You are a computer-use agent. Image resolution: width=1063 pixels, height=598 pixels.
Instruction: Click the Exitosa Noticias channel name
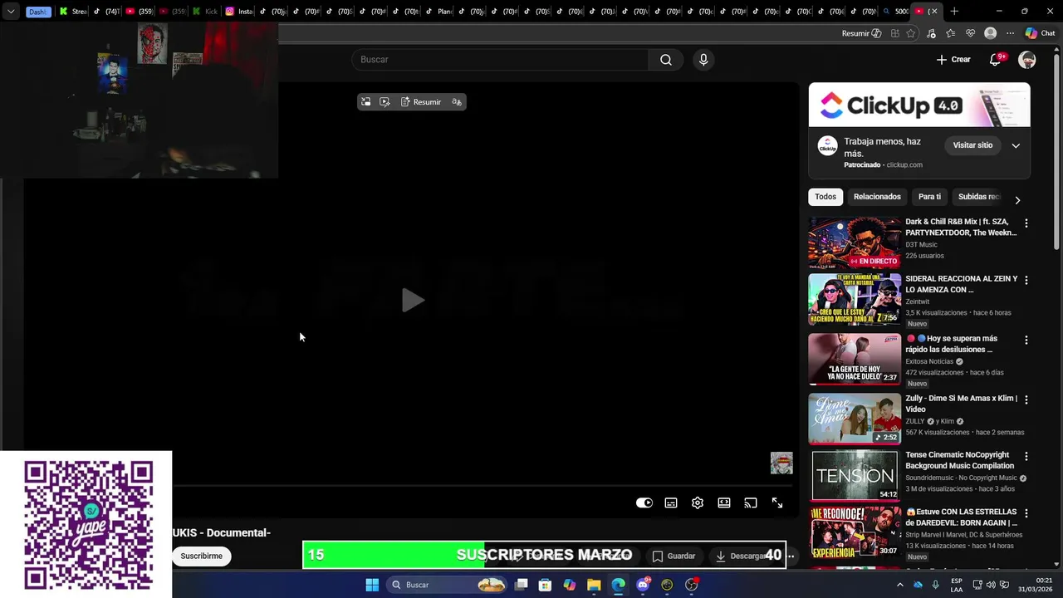tap(929, 361)
